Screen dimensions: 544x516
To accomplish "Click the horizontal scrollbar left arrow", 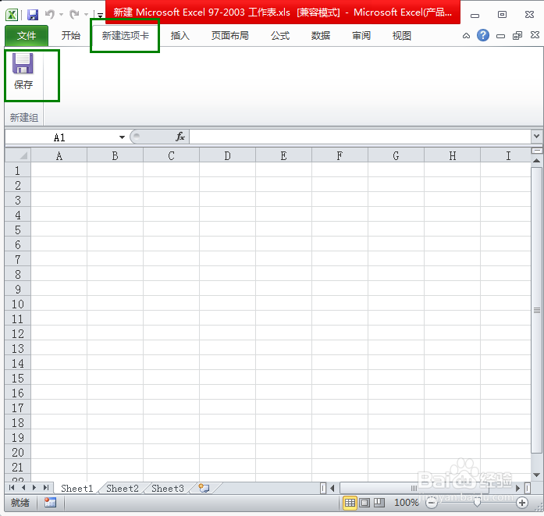I will (332, 488).
